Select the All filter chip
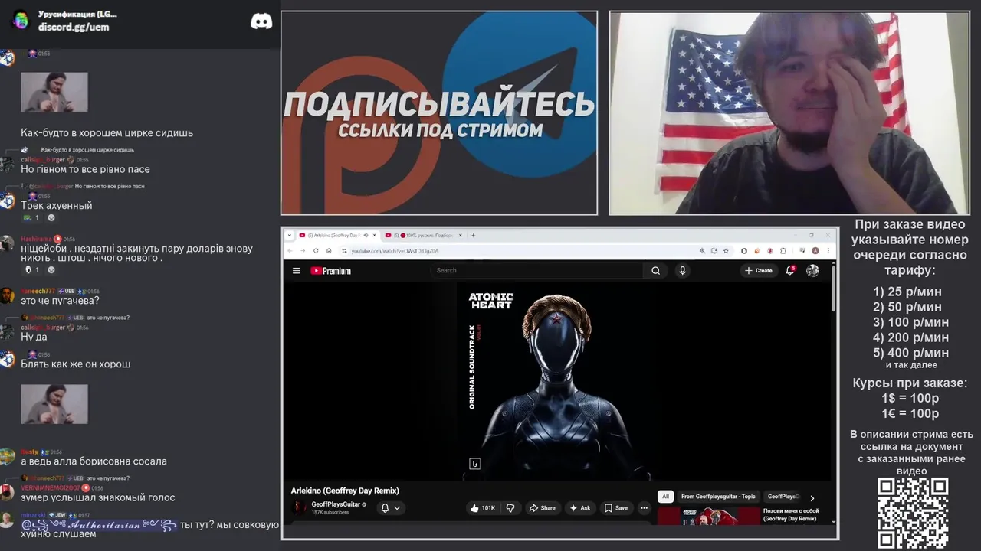 tap(665, 497)
